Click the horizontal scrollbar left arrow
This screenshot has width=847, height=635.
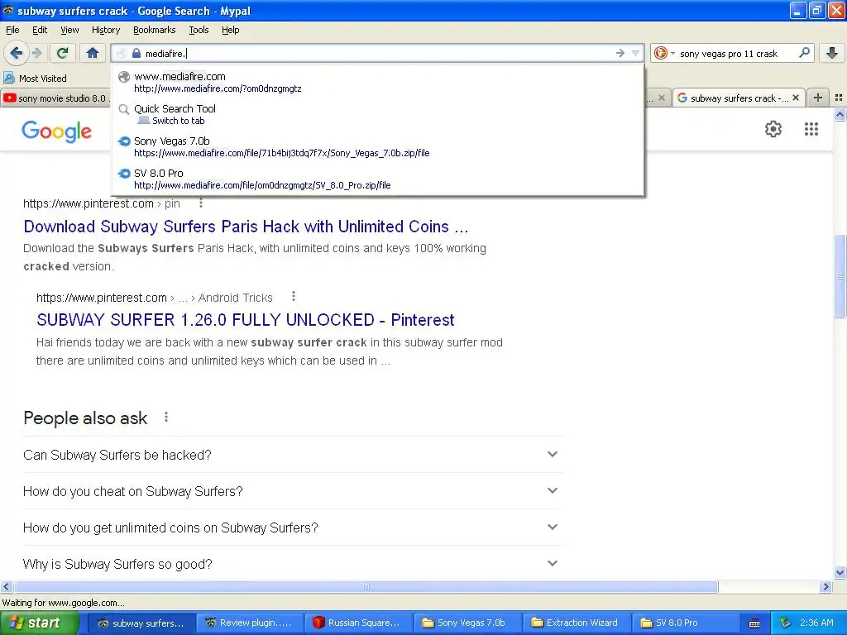6,586
